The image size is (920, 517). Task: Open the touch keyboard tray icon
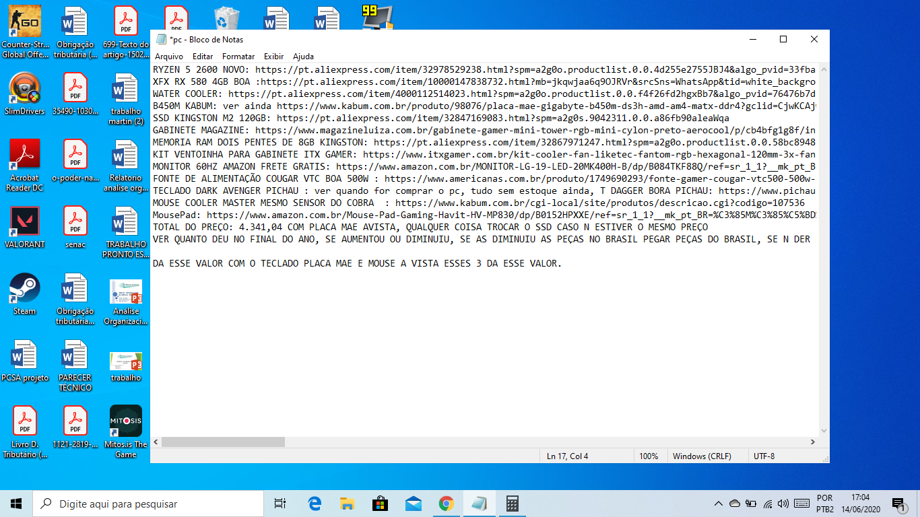coord(801,504)
